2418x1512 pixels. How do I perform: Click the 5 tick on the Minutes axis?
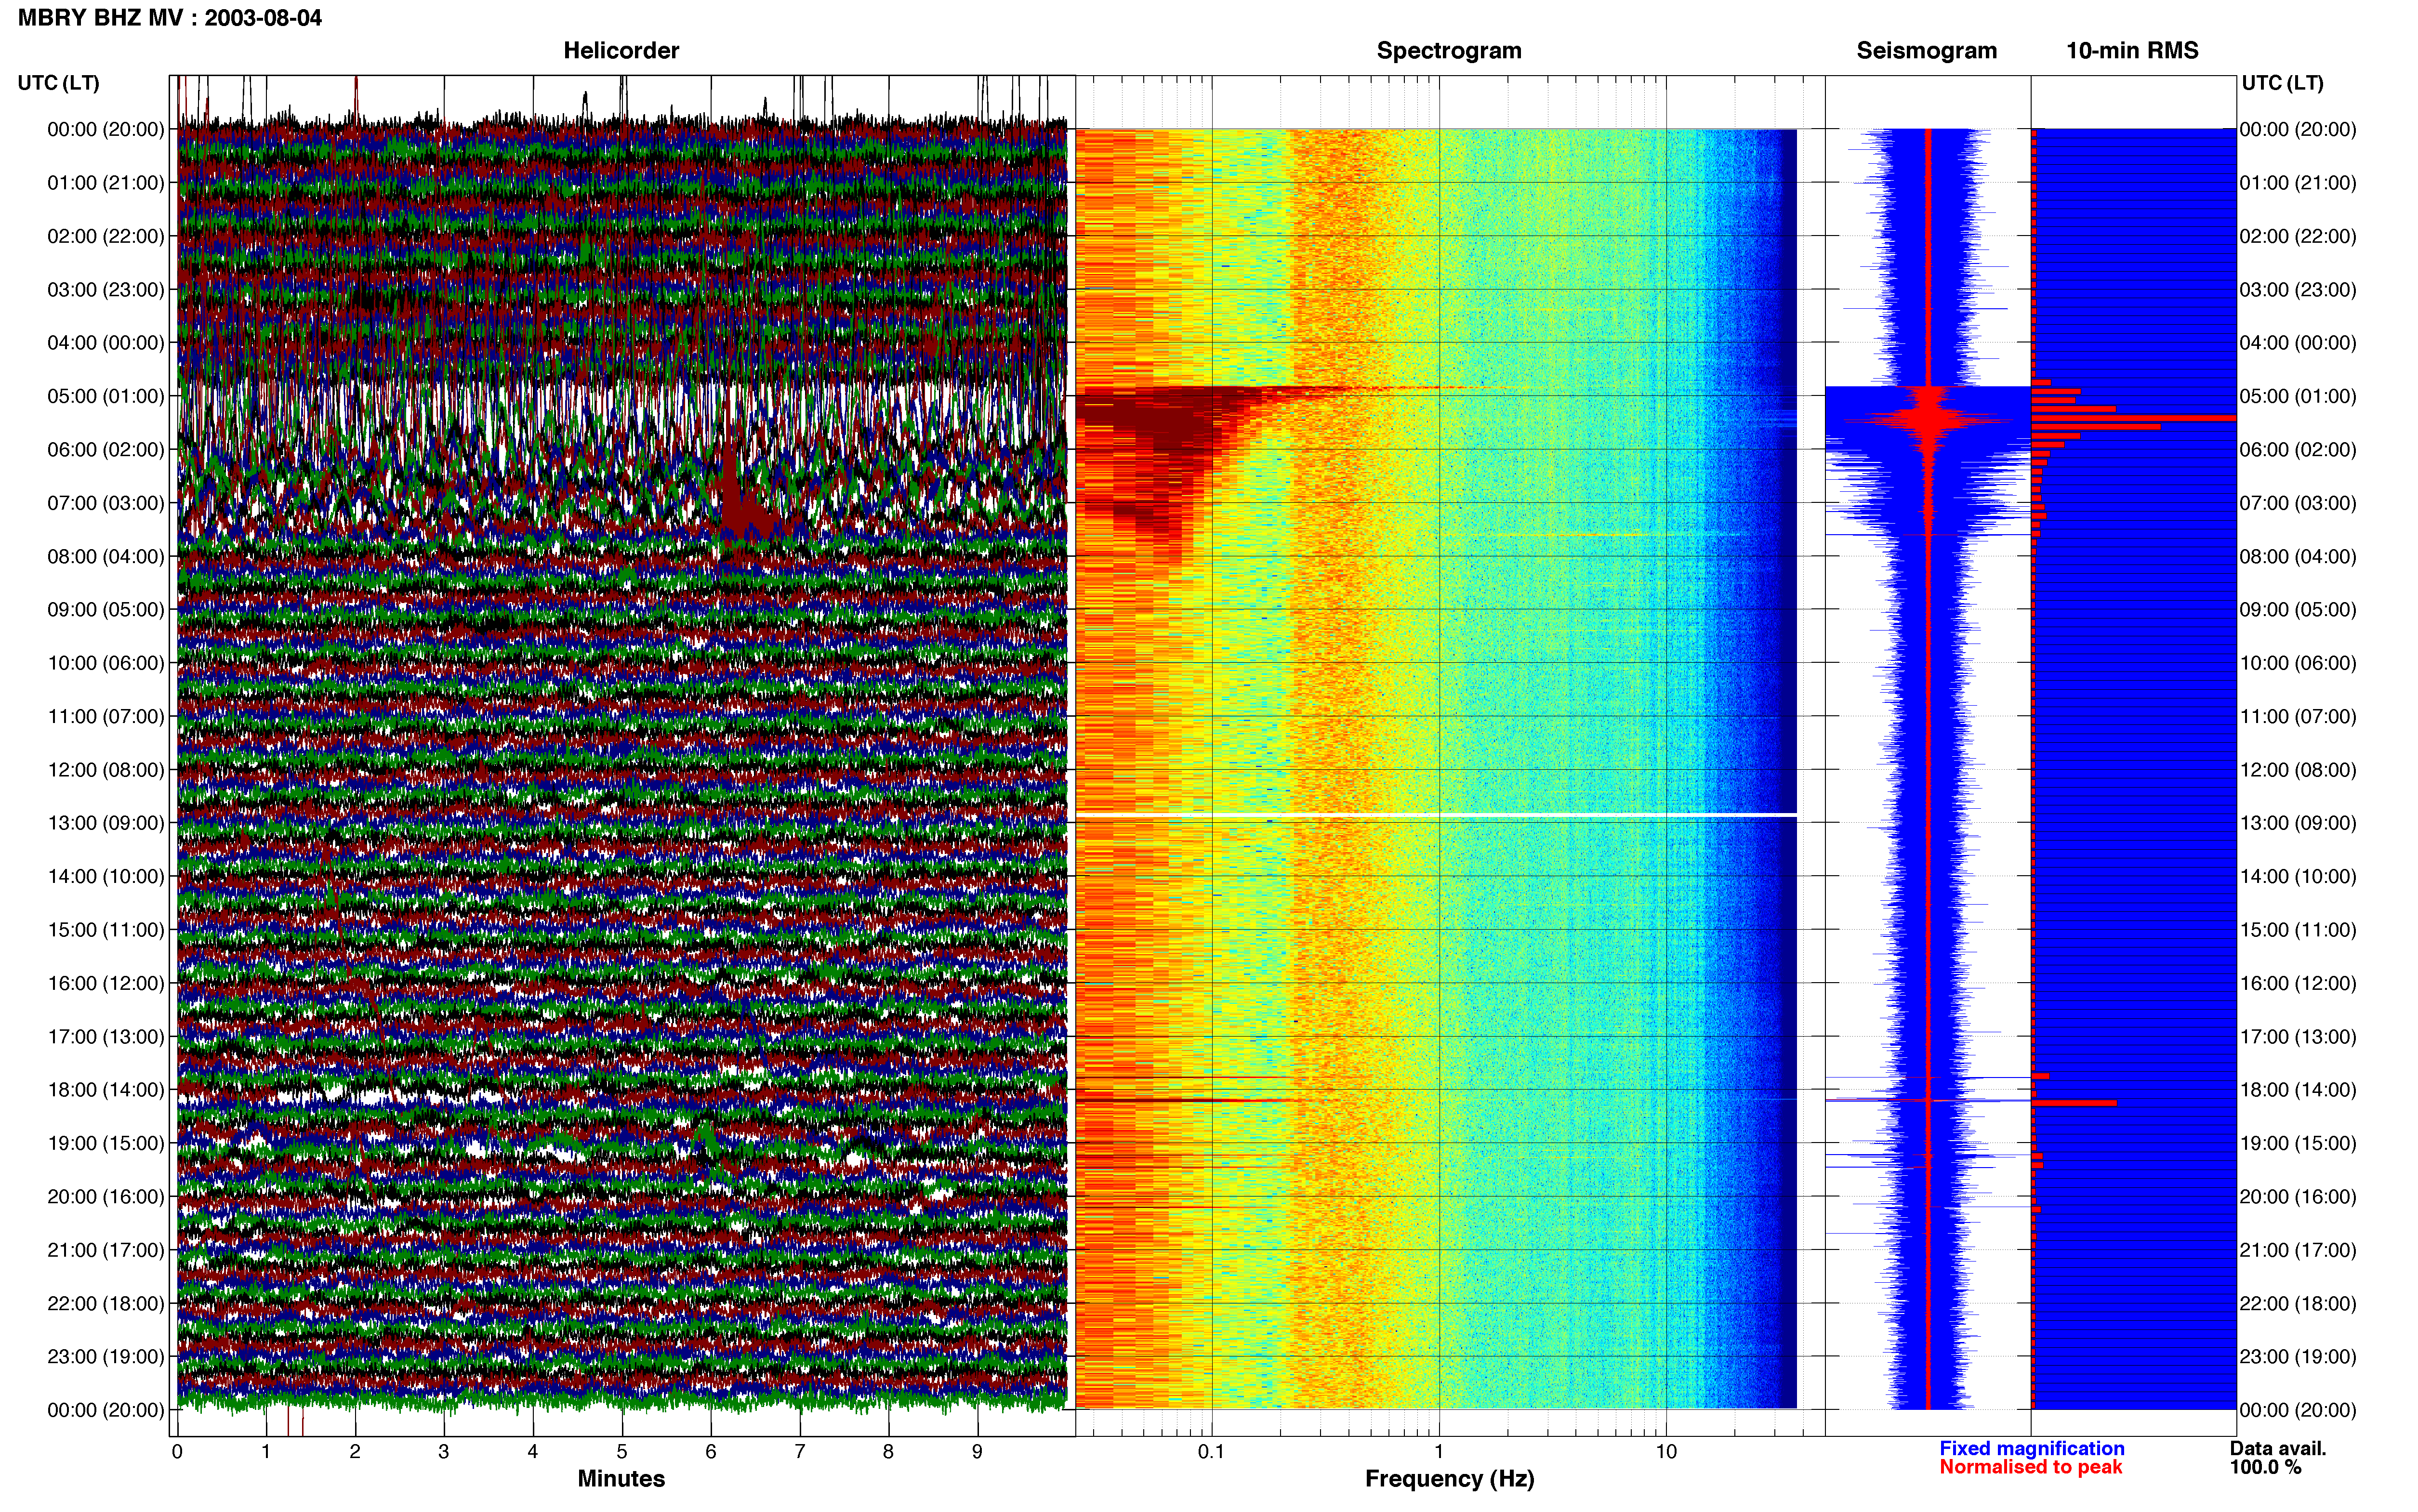[x=621, y=1451]
